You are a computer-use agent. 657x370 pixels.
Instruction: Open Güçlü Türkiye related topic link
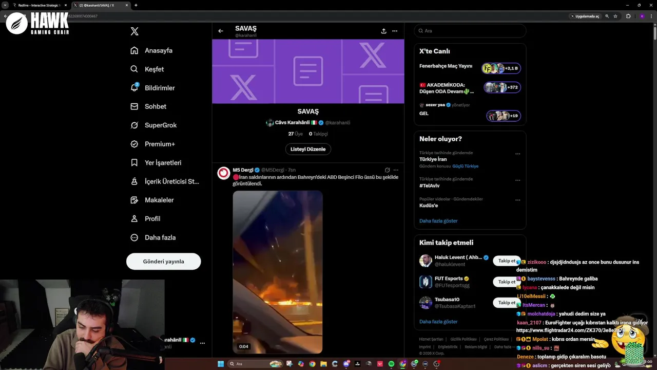click(x=465, y=166)
